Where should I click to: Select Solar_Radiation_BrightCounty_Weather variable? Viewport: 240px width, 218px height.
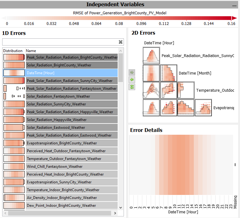59,65
